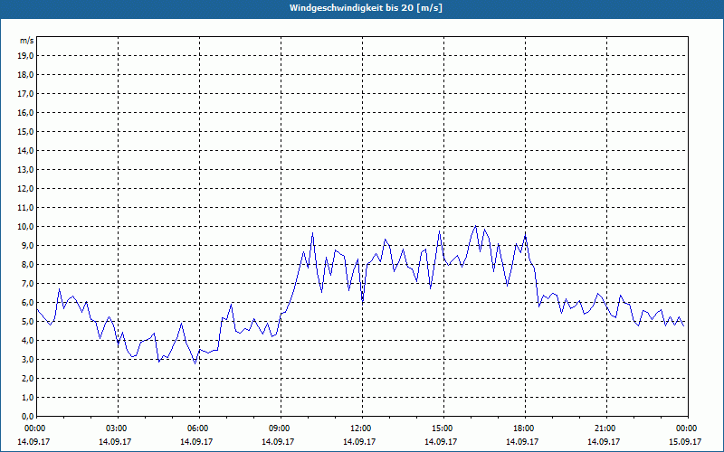Select the 4,0 y-axis label
Image resolution: width=724 pixels, height=452 pixels.
coord(27,341)
